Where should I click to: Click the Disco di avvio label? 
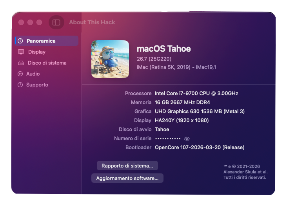[135, 129]
